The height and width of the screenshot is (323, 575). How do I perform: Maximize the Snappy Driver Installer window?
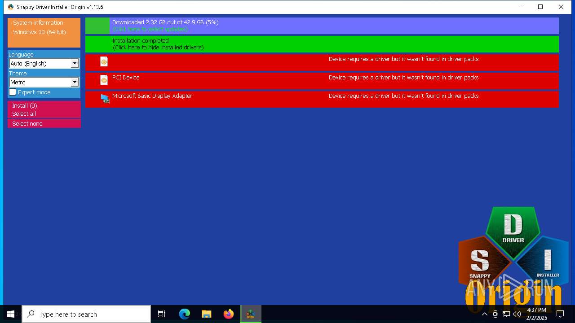(540, 7)
